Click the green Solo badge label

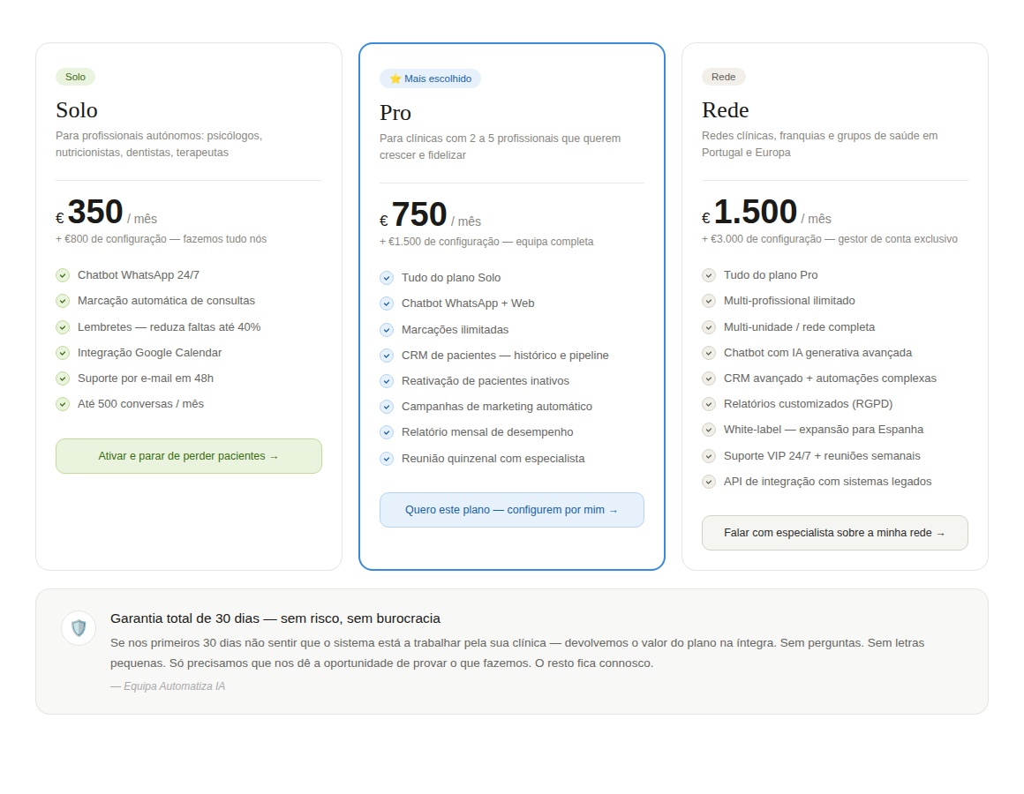point(75,77)
